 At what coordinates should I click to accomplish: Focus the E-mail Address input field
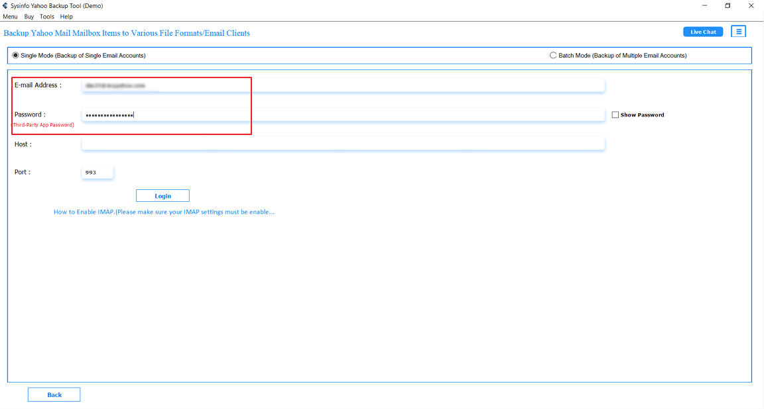coord(343,85)
